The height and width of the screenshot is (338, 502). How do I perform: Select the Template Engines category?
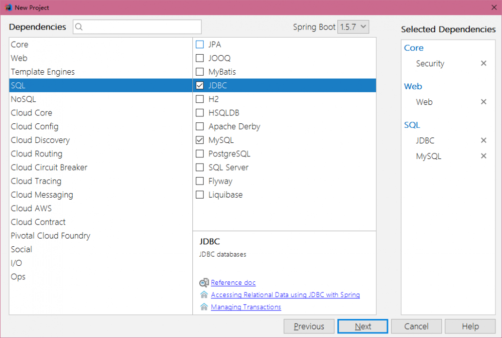pos(42,72)
